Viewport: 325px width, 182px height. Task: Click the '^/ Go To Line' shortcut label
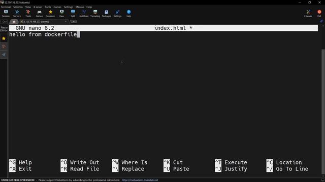click(287, 169)
